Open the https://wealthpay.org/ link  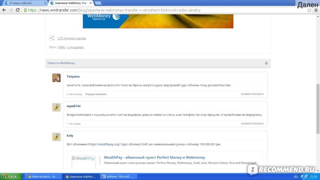[104, 144]
